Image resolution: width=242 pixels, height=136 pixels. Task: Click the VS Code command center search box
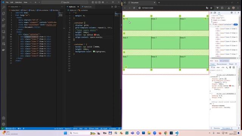click(65, 2)
